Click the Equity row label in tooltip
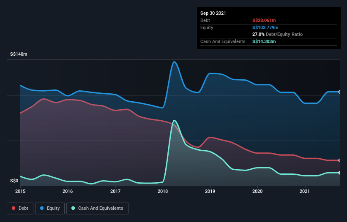 pyautogui.click(x=207, y=27)
